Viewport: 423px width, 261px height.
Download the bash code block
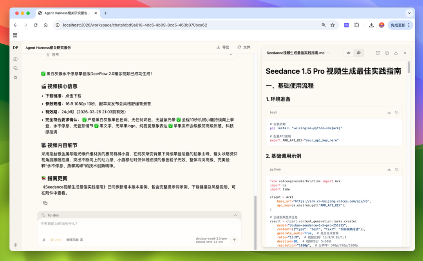tap(389, 112)
